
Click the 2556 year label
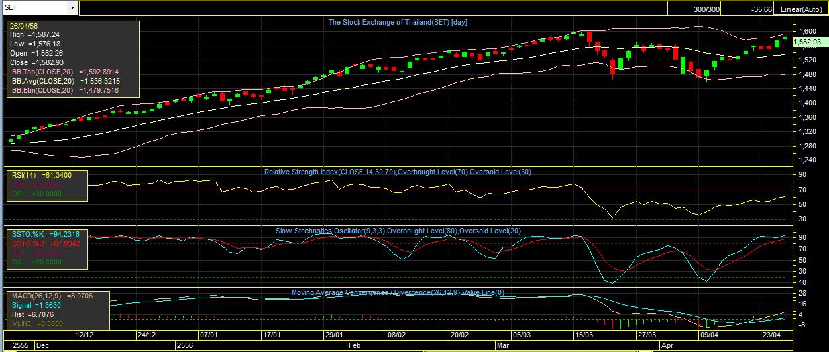(186, 345)
